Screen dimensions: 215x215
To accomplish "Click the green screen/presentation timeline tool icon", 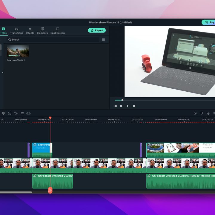I will [4, 113].
